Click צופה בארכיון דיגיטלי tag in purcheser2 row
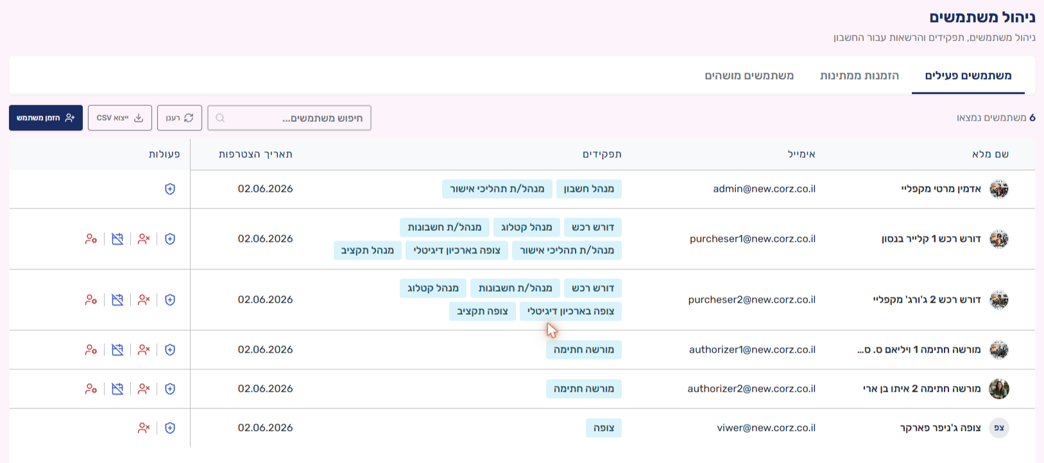Screen dimensions: 1044x463 tap(571, 312)
